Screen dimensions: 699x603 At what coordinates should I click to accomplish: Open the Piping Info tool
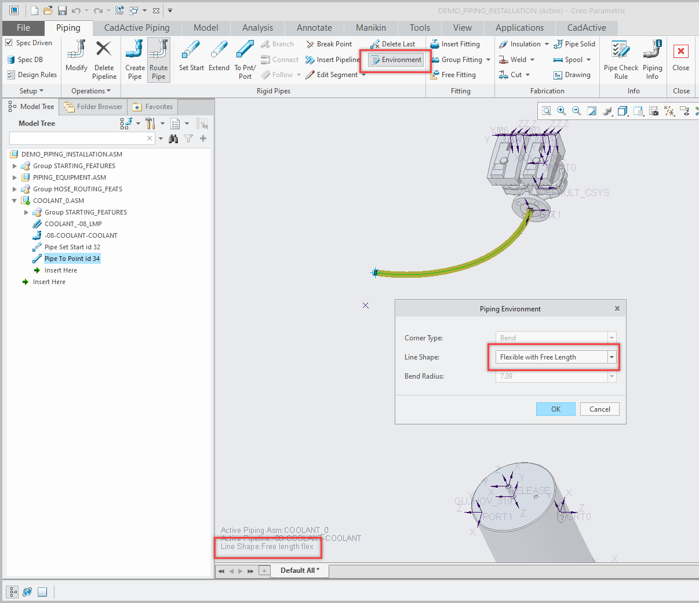(x=653, y=60)
